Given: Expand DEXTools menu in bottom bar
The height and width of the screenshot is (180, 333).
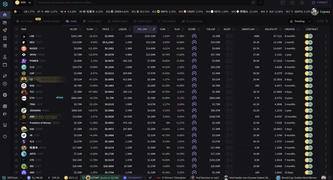Looking at the screenshot, I should tap(12, 178).
